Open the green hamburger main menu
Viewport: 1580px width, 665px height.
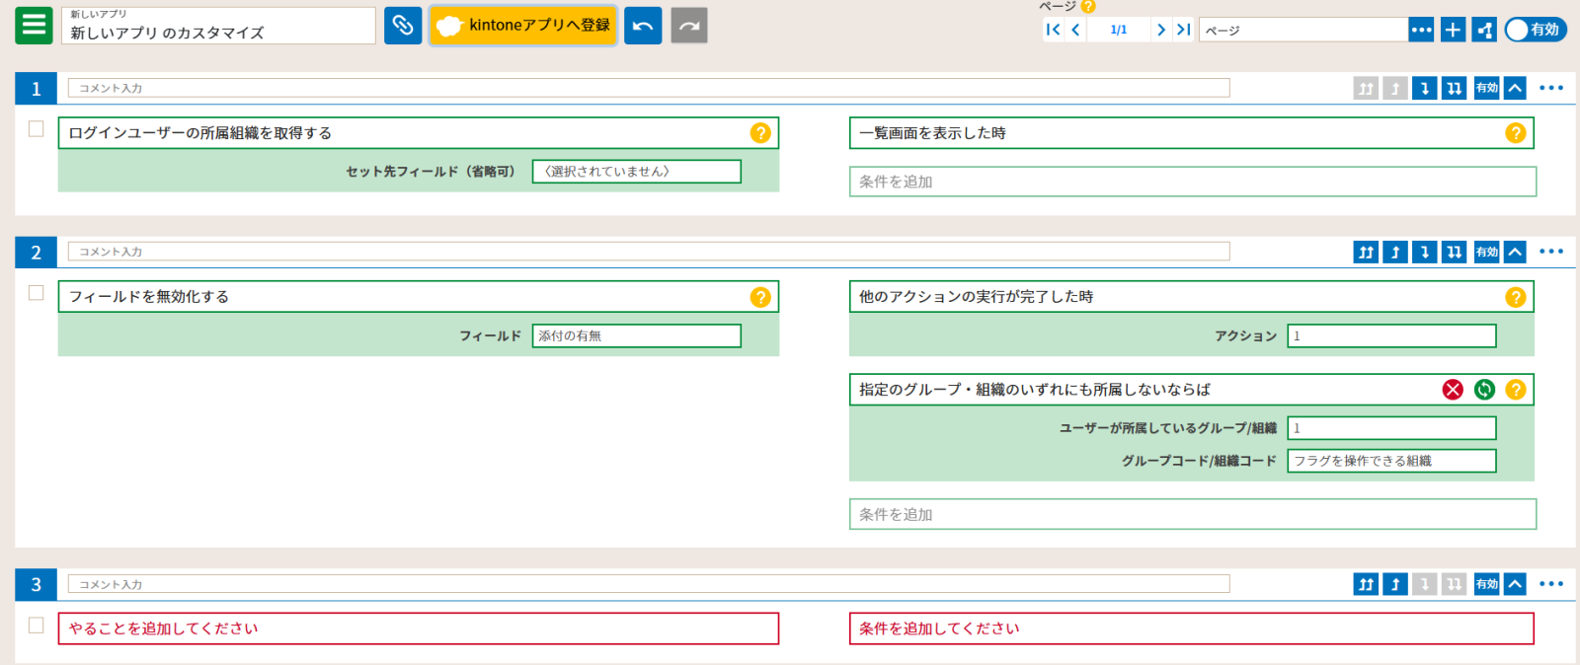[x=34, y=26]
